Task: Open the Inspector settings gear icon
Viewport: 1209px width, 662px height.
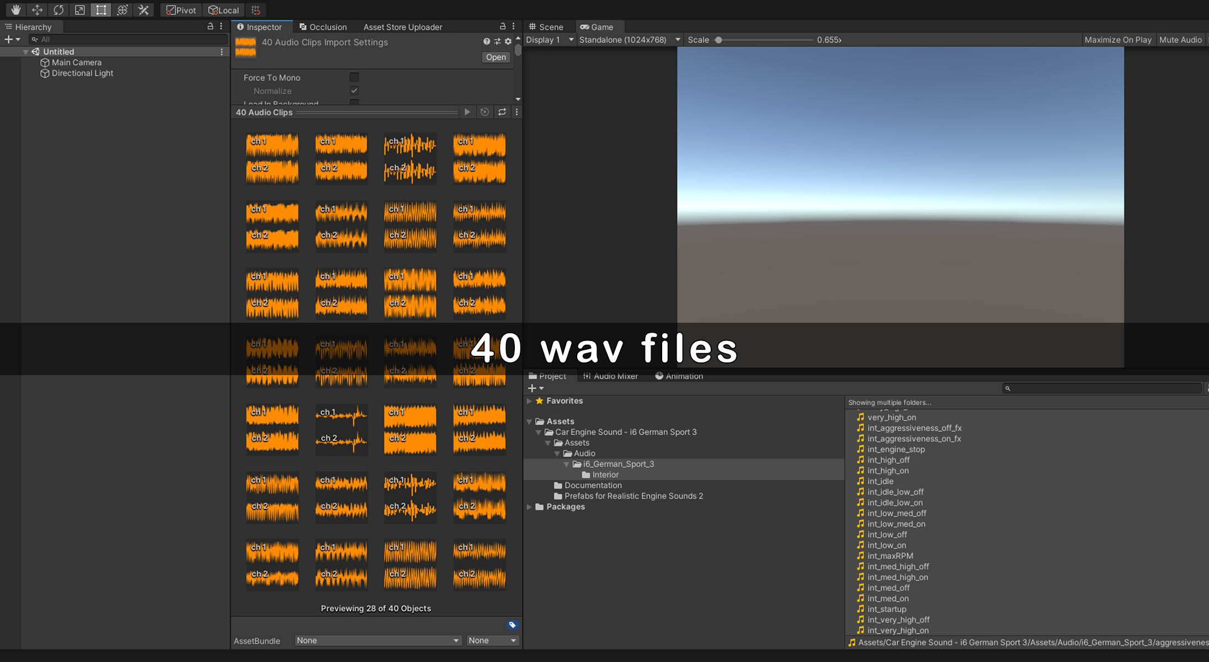Action: pos(508,41)
